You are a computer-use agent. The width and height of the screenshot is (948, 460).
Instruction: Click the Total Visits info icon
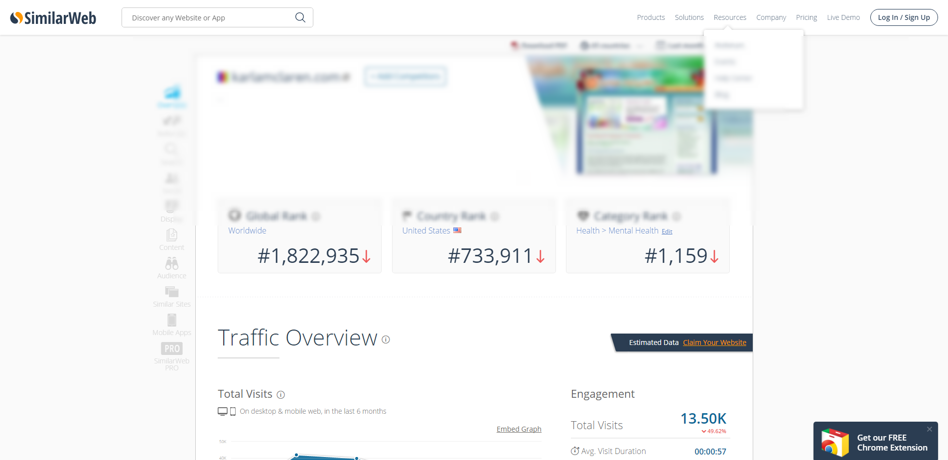click(x=281, y=395)
